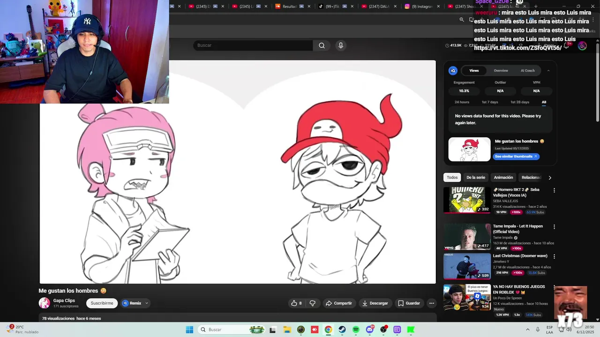
Task: Open Task View from the taskbar
Action: pyautogui.click(x=273, y=330)
